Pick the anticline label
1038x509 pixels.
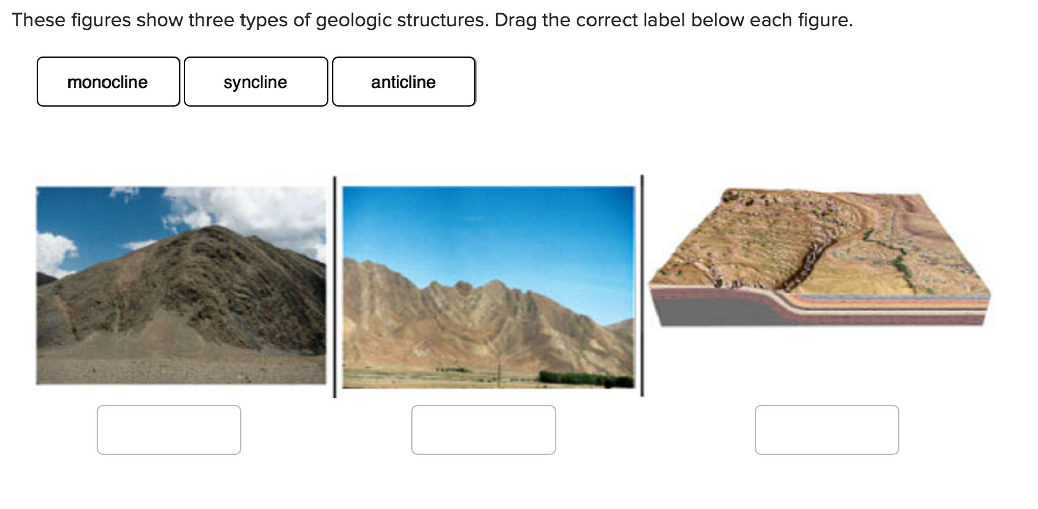(x=403, y=82)
